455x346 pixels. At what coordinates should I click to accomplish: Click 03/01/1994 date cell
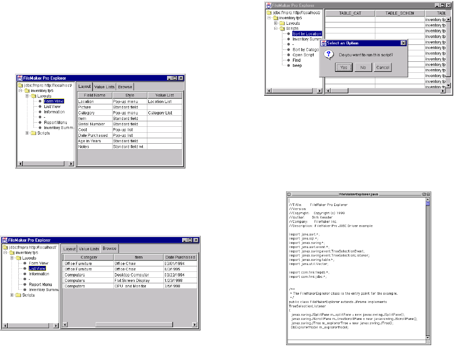click(180, 264)
